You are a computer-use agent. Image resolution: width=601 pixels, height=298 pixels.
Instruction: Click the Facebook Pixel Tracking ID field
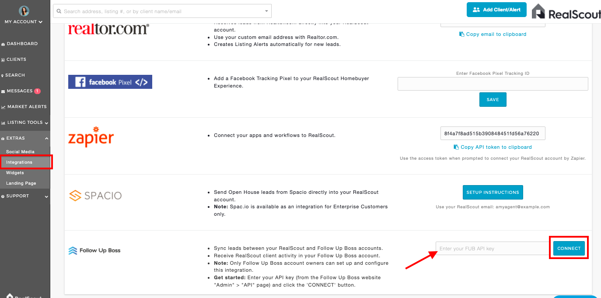493,84
